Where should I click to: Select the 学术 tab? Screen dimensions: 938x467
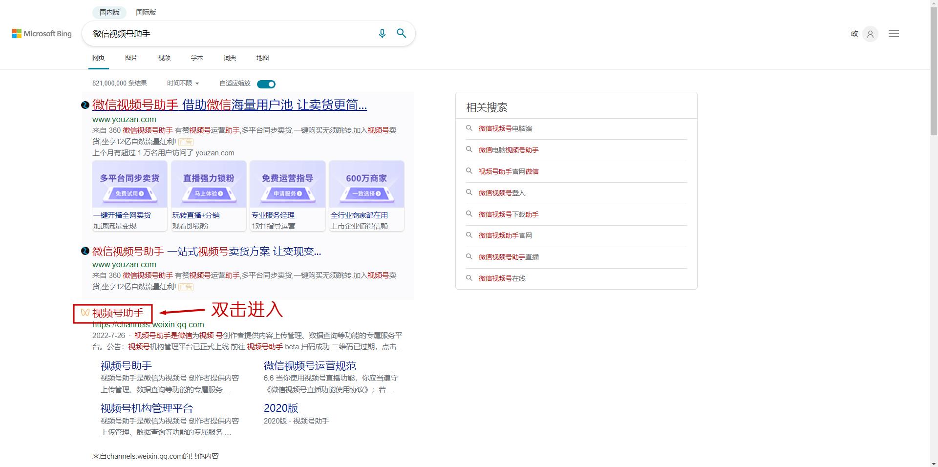coord(197,58)
